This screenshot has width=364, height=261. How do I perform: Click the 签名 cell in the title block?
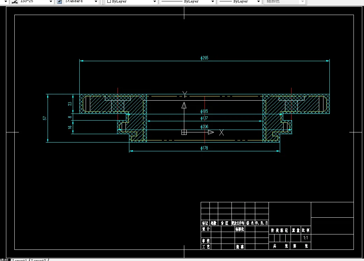pyautogui.click(x=250, y=223)
